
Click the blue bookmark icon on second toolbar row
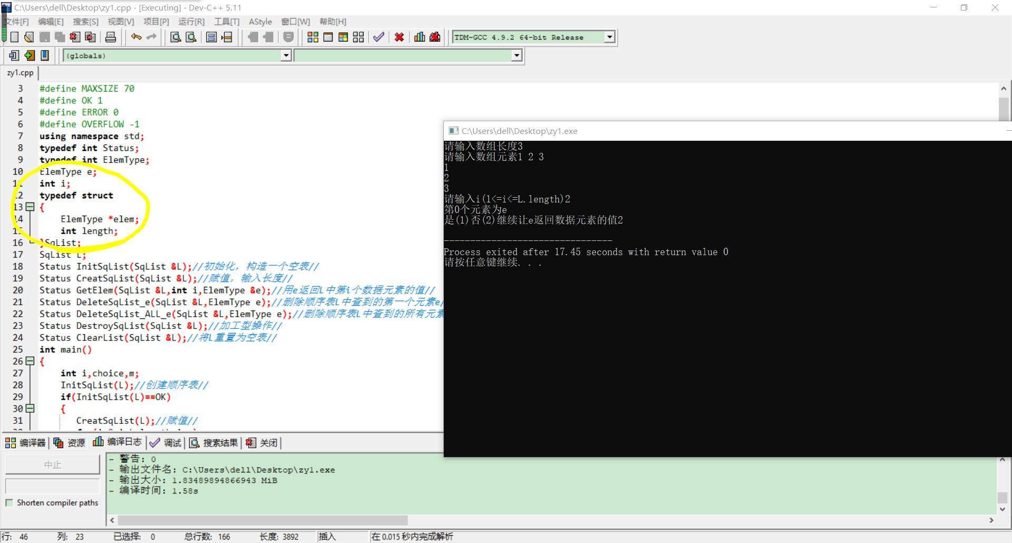pos(45,55)
